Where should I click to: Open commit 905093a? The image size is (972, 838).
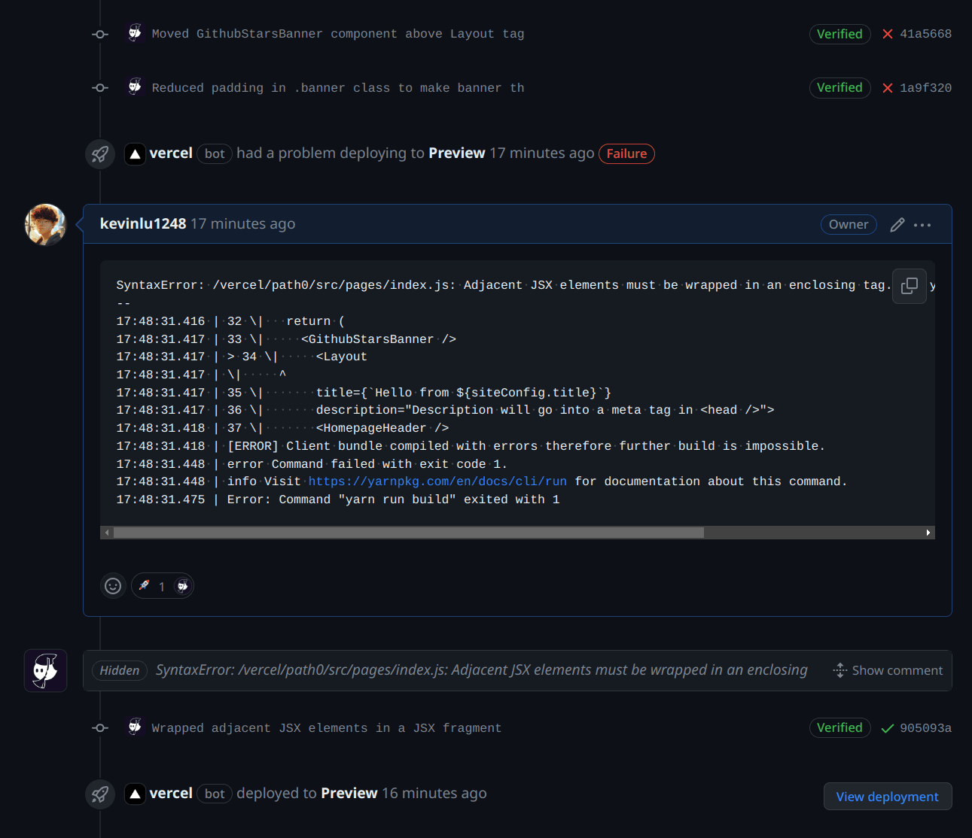[927, 727]
